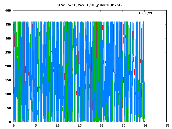Click the y-axis label 350
Image resolution: width=172 pixels, height=129 pixels.
8,24
